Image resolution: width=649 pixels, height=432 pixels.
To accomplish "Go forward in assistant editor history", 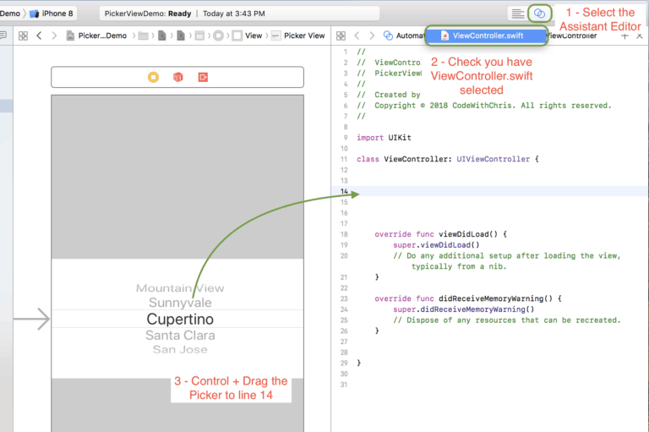I will click(371, 36).
